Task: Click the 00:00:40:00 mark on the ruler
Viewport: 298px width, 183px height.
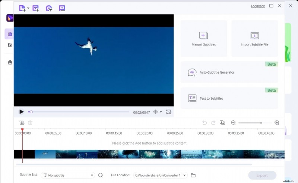Action: [266, 133]
